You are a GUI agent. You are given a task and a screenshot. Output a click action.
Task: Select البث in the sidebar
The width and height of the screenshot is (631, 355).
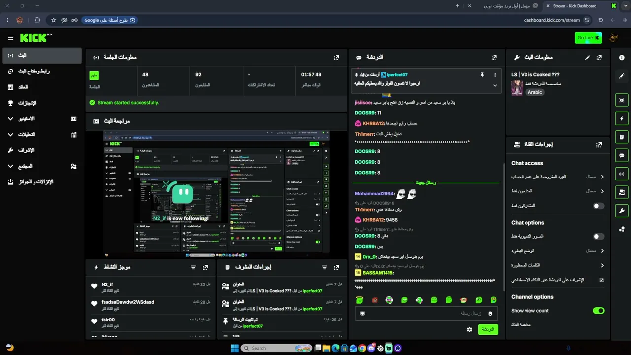(x=42, y=56)
